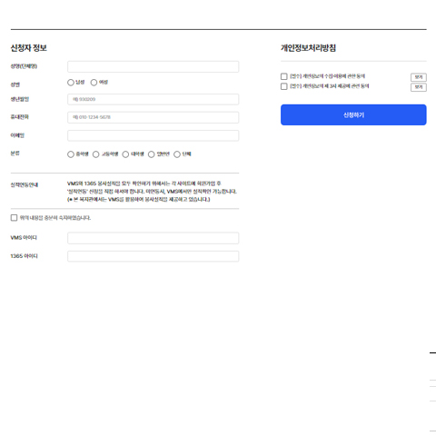Choose the 단체 category radio button
This screenshot has width=436, height=436.
tap(177, 154)
